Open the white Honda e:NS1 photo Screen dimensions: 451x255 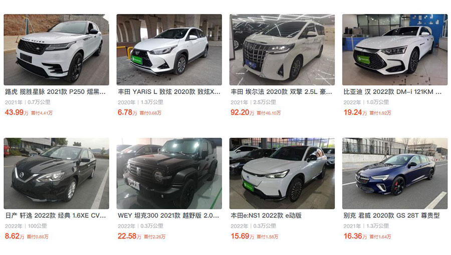coord(282,173)
